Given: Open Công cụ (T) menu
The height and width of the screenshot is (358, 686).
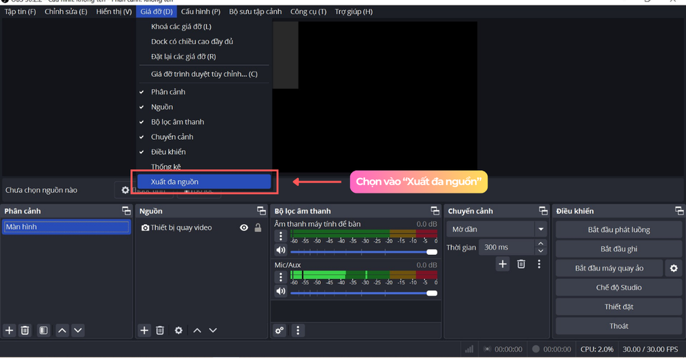Looking at the screenshot, I should tap(308, 12).
